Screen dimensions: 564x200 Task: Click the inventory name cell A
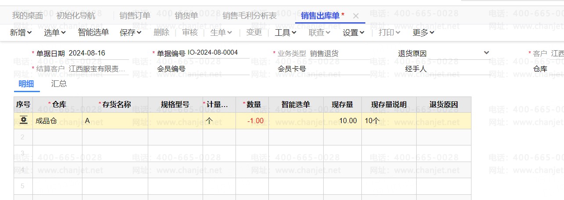click(x=115, y=121)
